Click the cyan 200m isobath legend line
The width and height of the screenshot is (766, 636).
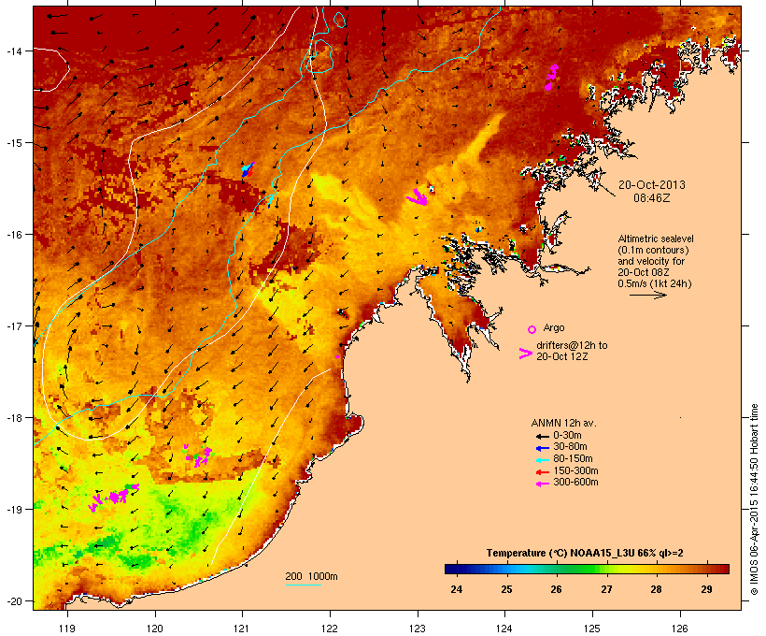[303, 585]
